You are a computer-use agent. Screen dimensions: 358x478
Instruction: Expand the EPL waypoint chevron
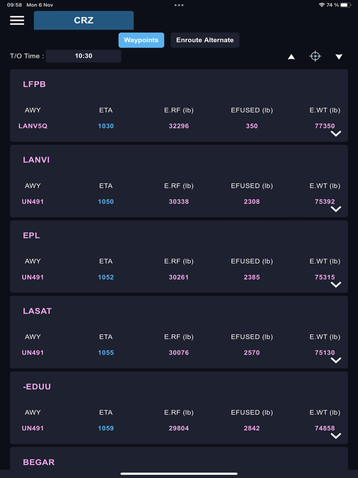(x=336, y=285)
